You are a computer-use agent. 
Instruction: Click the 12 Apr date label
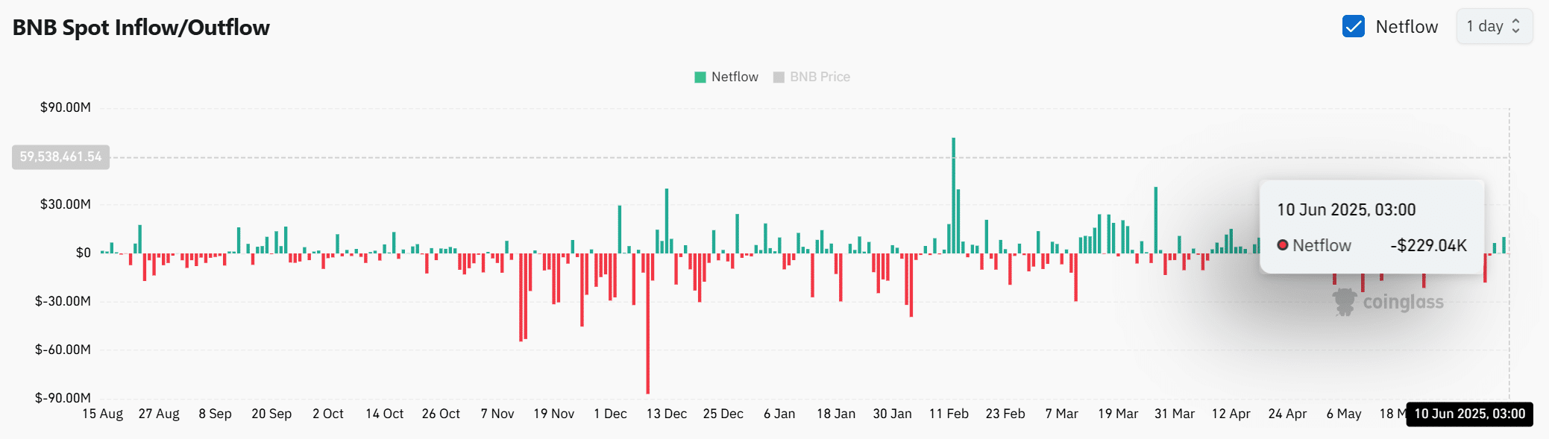[x=1231, y=414]
